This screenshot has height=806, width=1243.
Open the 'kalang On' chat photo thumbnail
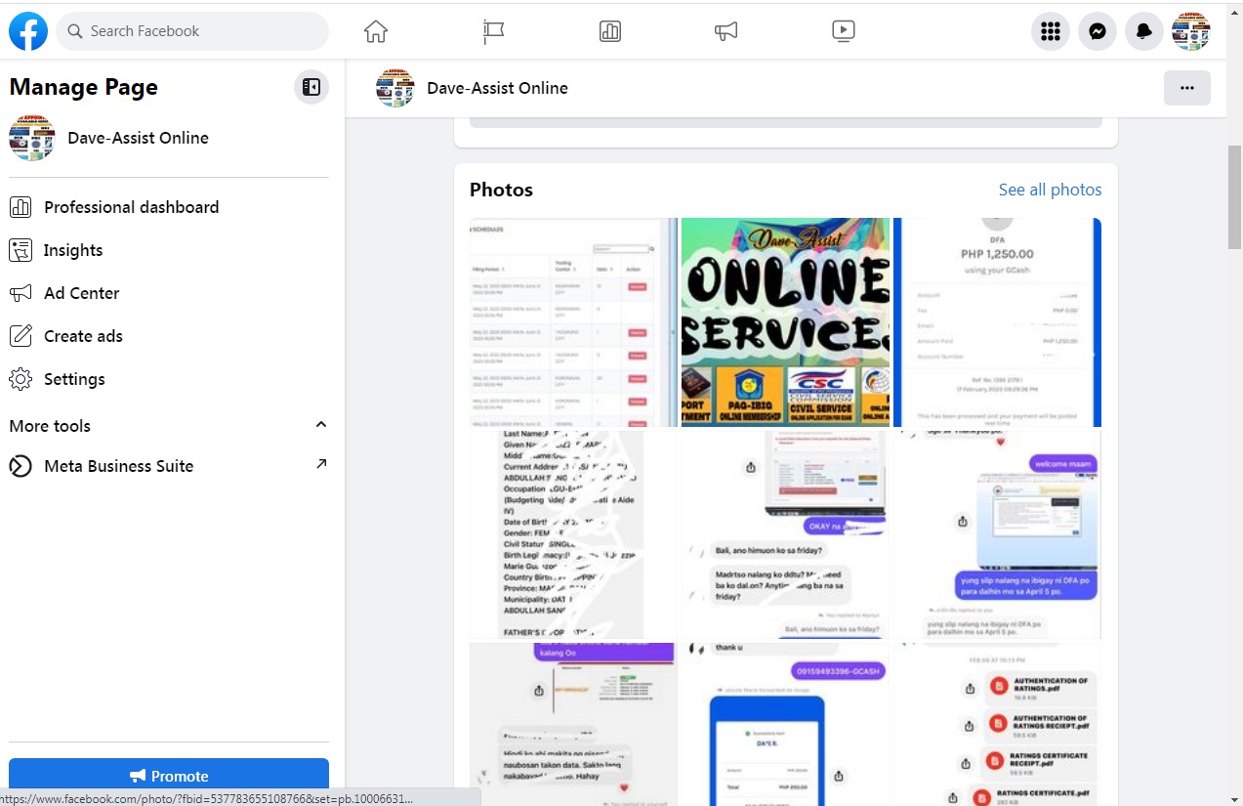tap(573, 724)
